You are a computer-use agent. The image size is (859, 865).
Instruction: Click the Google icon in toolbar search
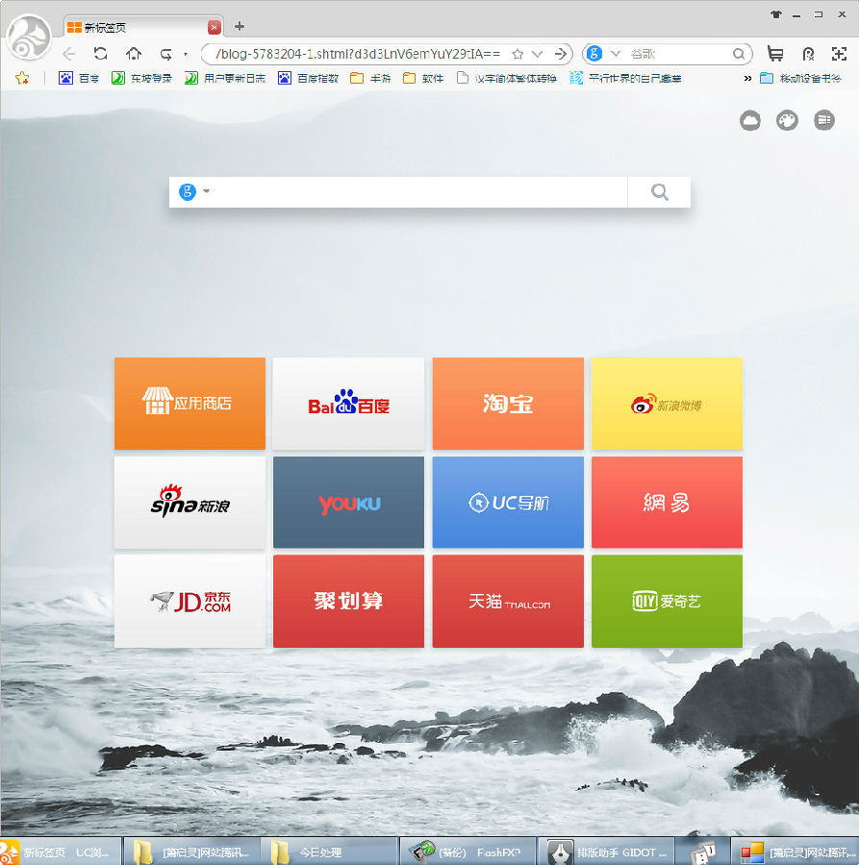(594, 54)
